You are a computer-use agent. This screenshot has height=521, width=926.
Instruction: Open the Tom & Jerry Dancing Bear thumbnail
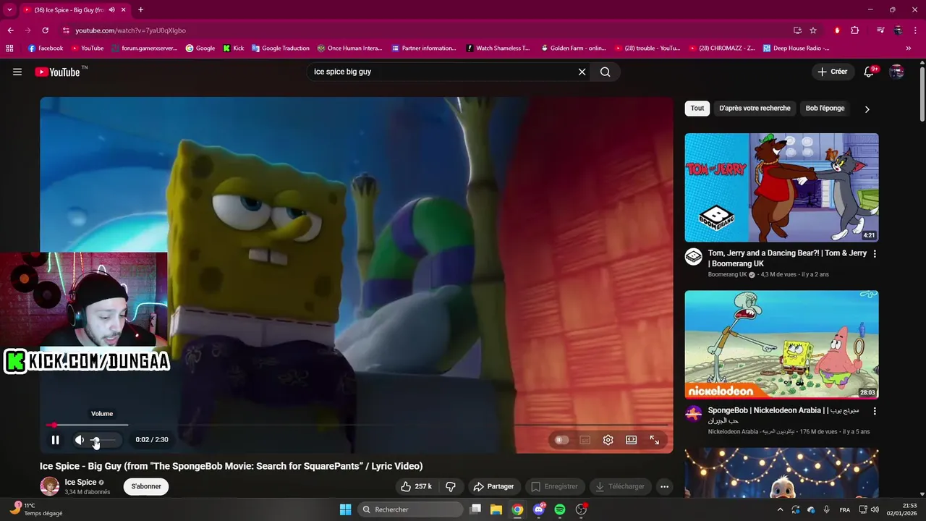click(x=781, y=187)
